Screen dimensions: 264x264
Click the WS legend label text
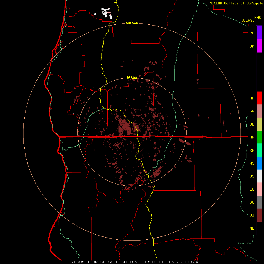pos(252,163)
